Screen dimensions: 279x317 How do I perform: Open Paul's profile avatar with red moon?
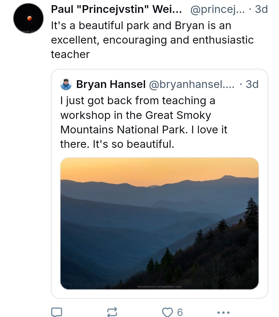click(x=28, y=18)
